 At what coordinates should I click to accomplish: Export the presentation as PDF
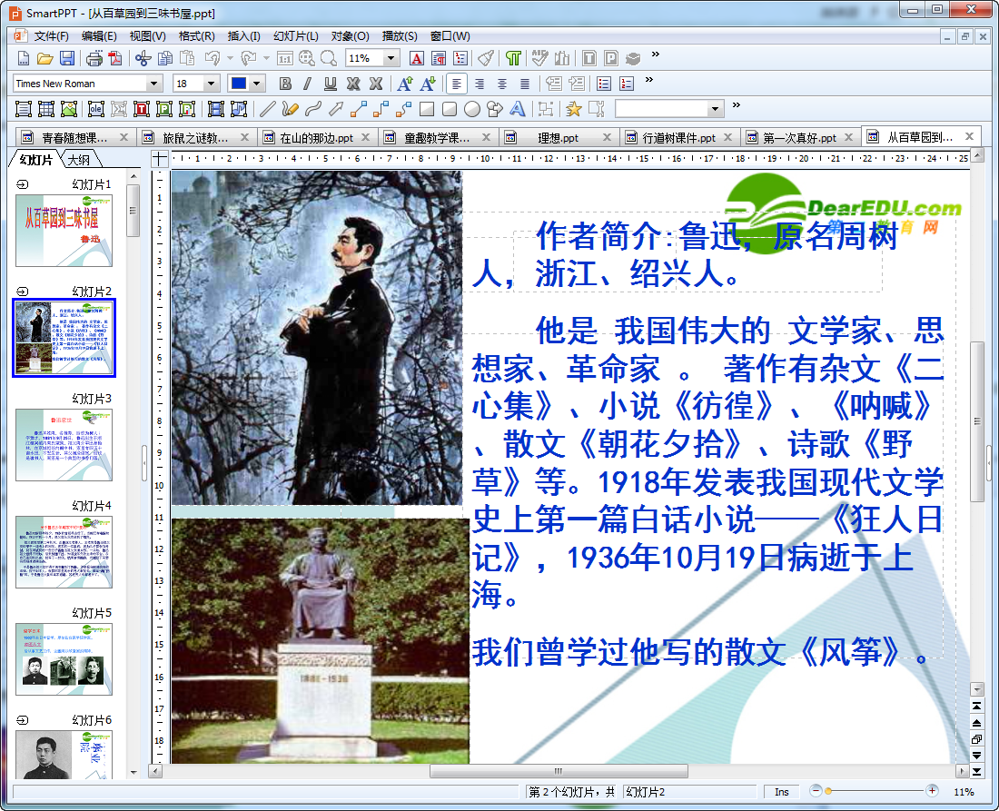(x=115, y=59)
